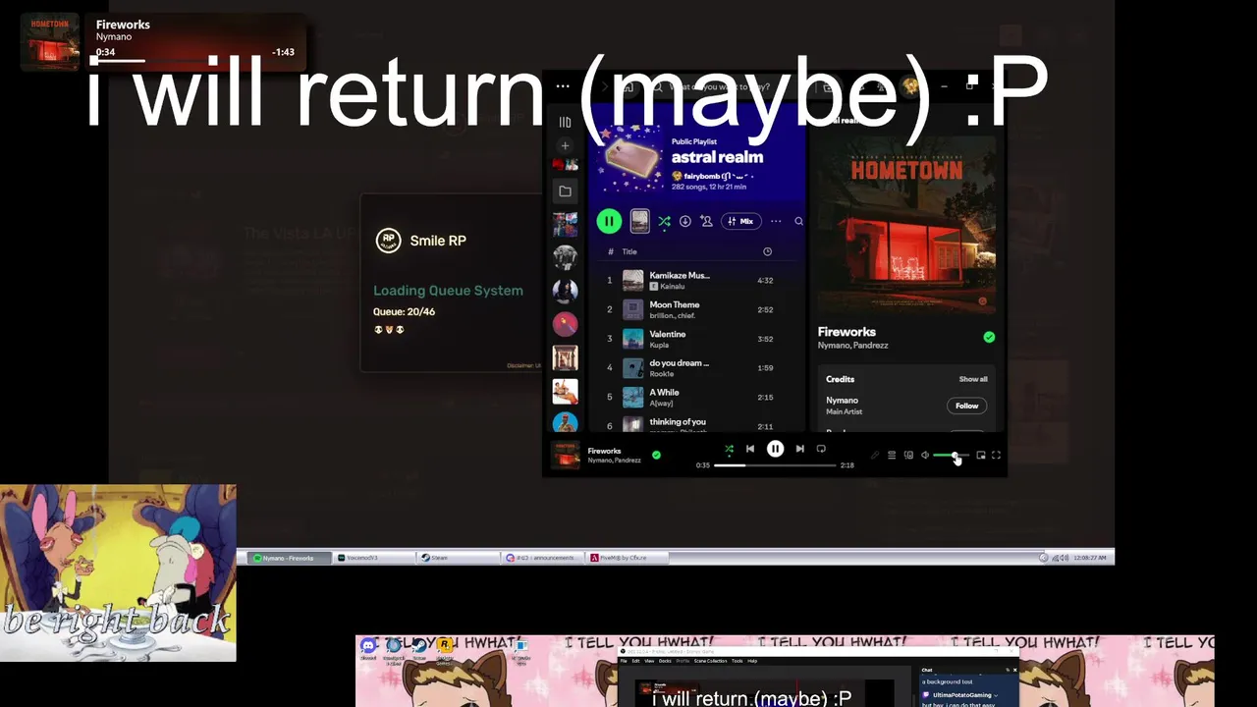Viewport: 1257px width, 707px height.
Task: Click the taskbar clock
Action: [1092, 558]
